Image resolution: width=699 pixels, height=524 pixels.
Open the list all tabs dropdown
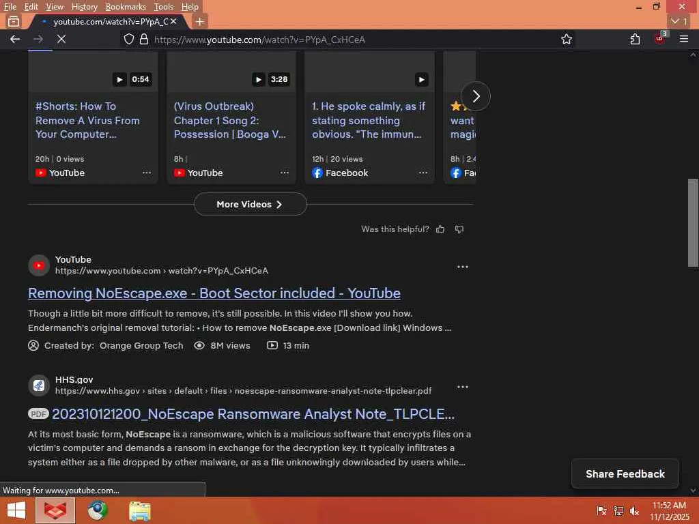click(x=679, y=21)
